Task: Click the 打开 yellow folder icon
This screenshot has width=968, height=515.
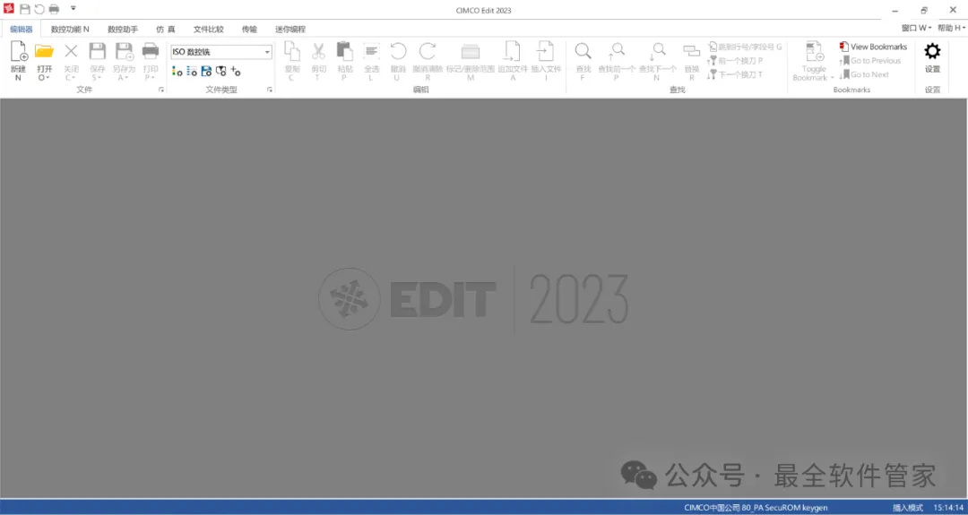Action: (x=44, y=51)
